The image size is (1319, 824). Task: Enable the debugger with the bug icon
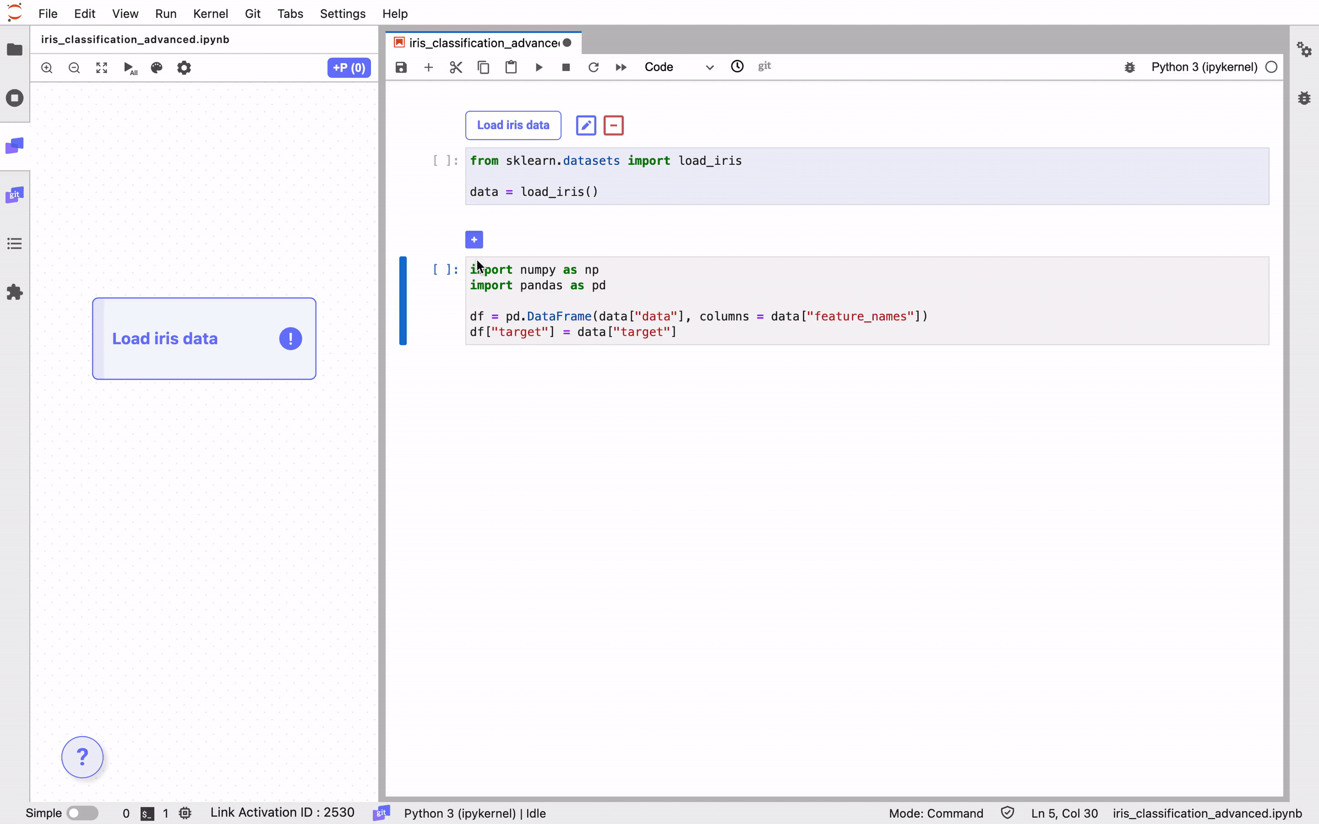[x=1129, y=67]
